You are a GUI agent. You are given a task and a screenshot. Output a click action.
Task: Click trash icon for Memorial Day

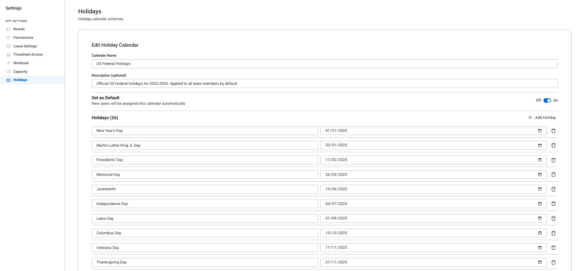click(x=553, y=174)
